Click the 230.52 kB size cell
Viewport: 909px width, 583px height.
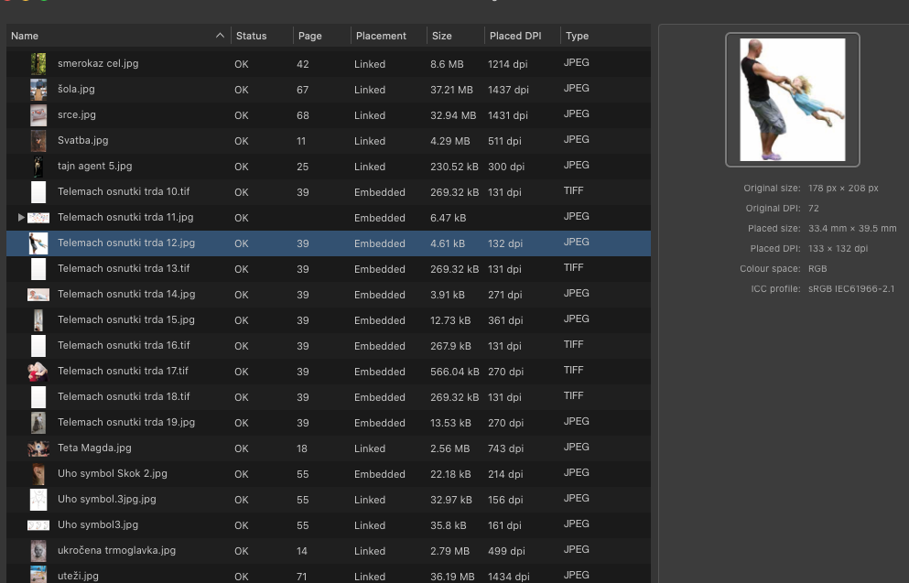click(454, 167)
